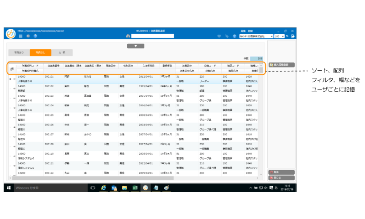Viewport: 365px width, 219px height.
Task: Select the 写真なし view option
Action: (x=40, y=52)
